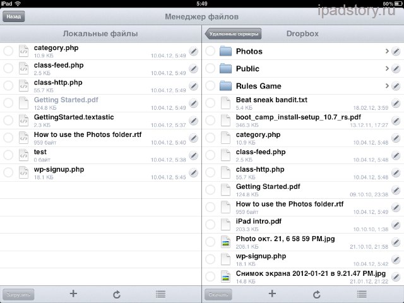
Task: Tap the edit pencil for the test file
Action: (x=194, y=156)
